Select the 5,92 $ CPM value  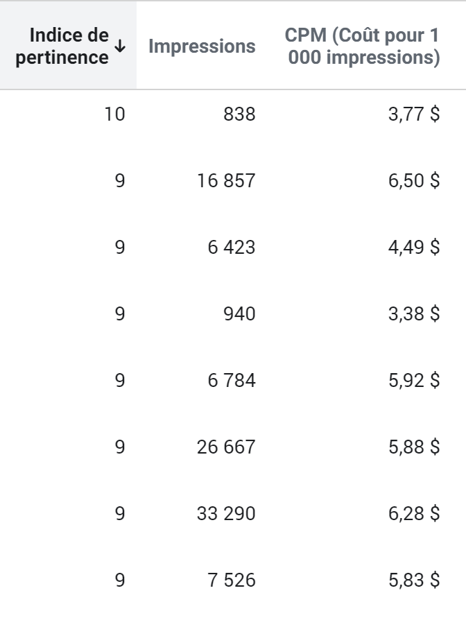[414, 380]
